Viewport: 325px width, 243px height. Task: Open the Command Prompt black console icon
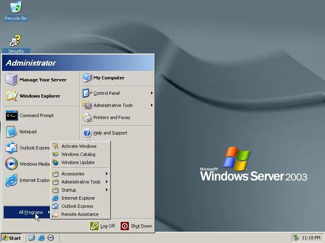(11, 115)
